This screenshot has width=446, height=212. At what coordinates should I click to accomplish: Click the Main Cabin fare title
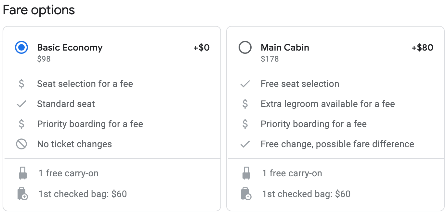(x=285, y=48)
